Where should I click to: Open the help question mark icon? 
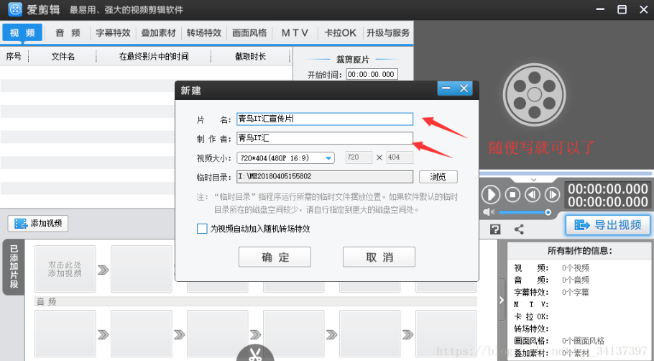coord(495,229)
